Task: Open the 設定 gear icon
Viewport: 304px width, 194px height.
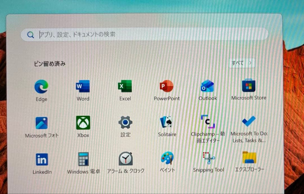Action: pyautogui.click(x=125, y=122)
